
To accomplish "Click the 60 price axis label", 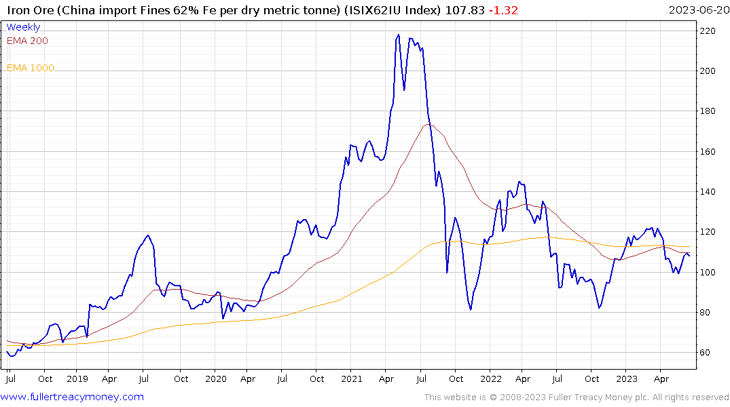I will tap(705, 353).
